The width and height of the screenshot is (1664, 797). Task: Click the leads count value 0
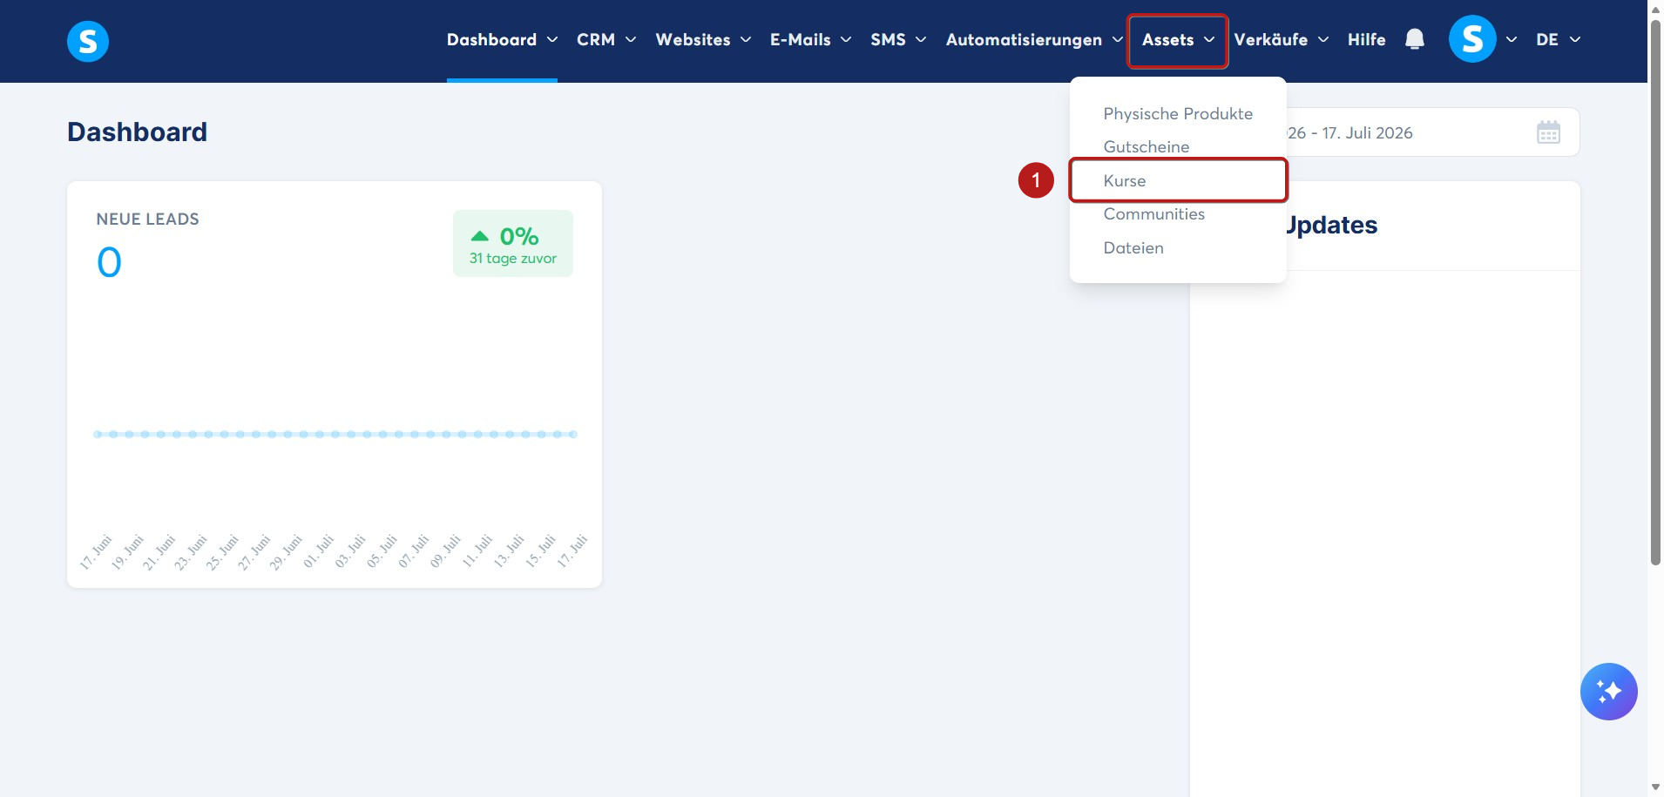pyautogui.click(x=109, y=262)
